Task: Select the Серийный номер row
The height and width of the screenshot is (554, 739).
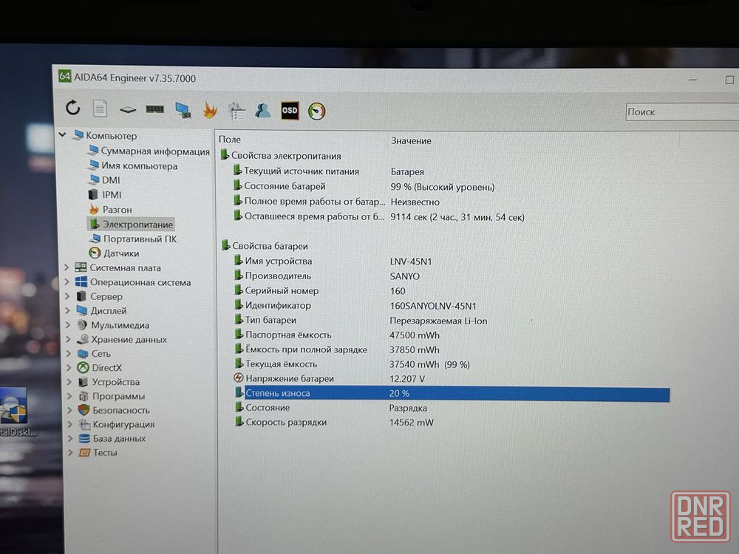Action: point(321,290)
